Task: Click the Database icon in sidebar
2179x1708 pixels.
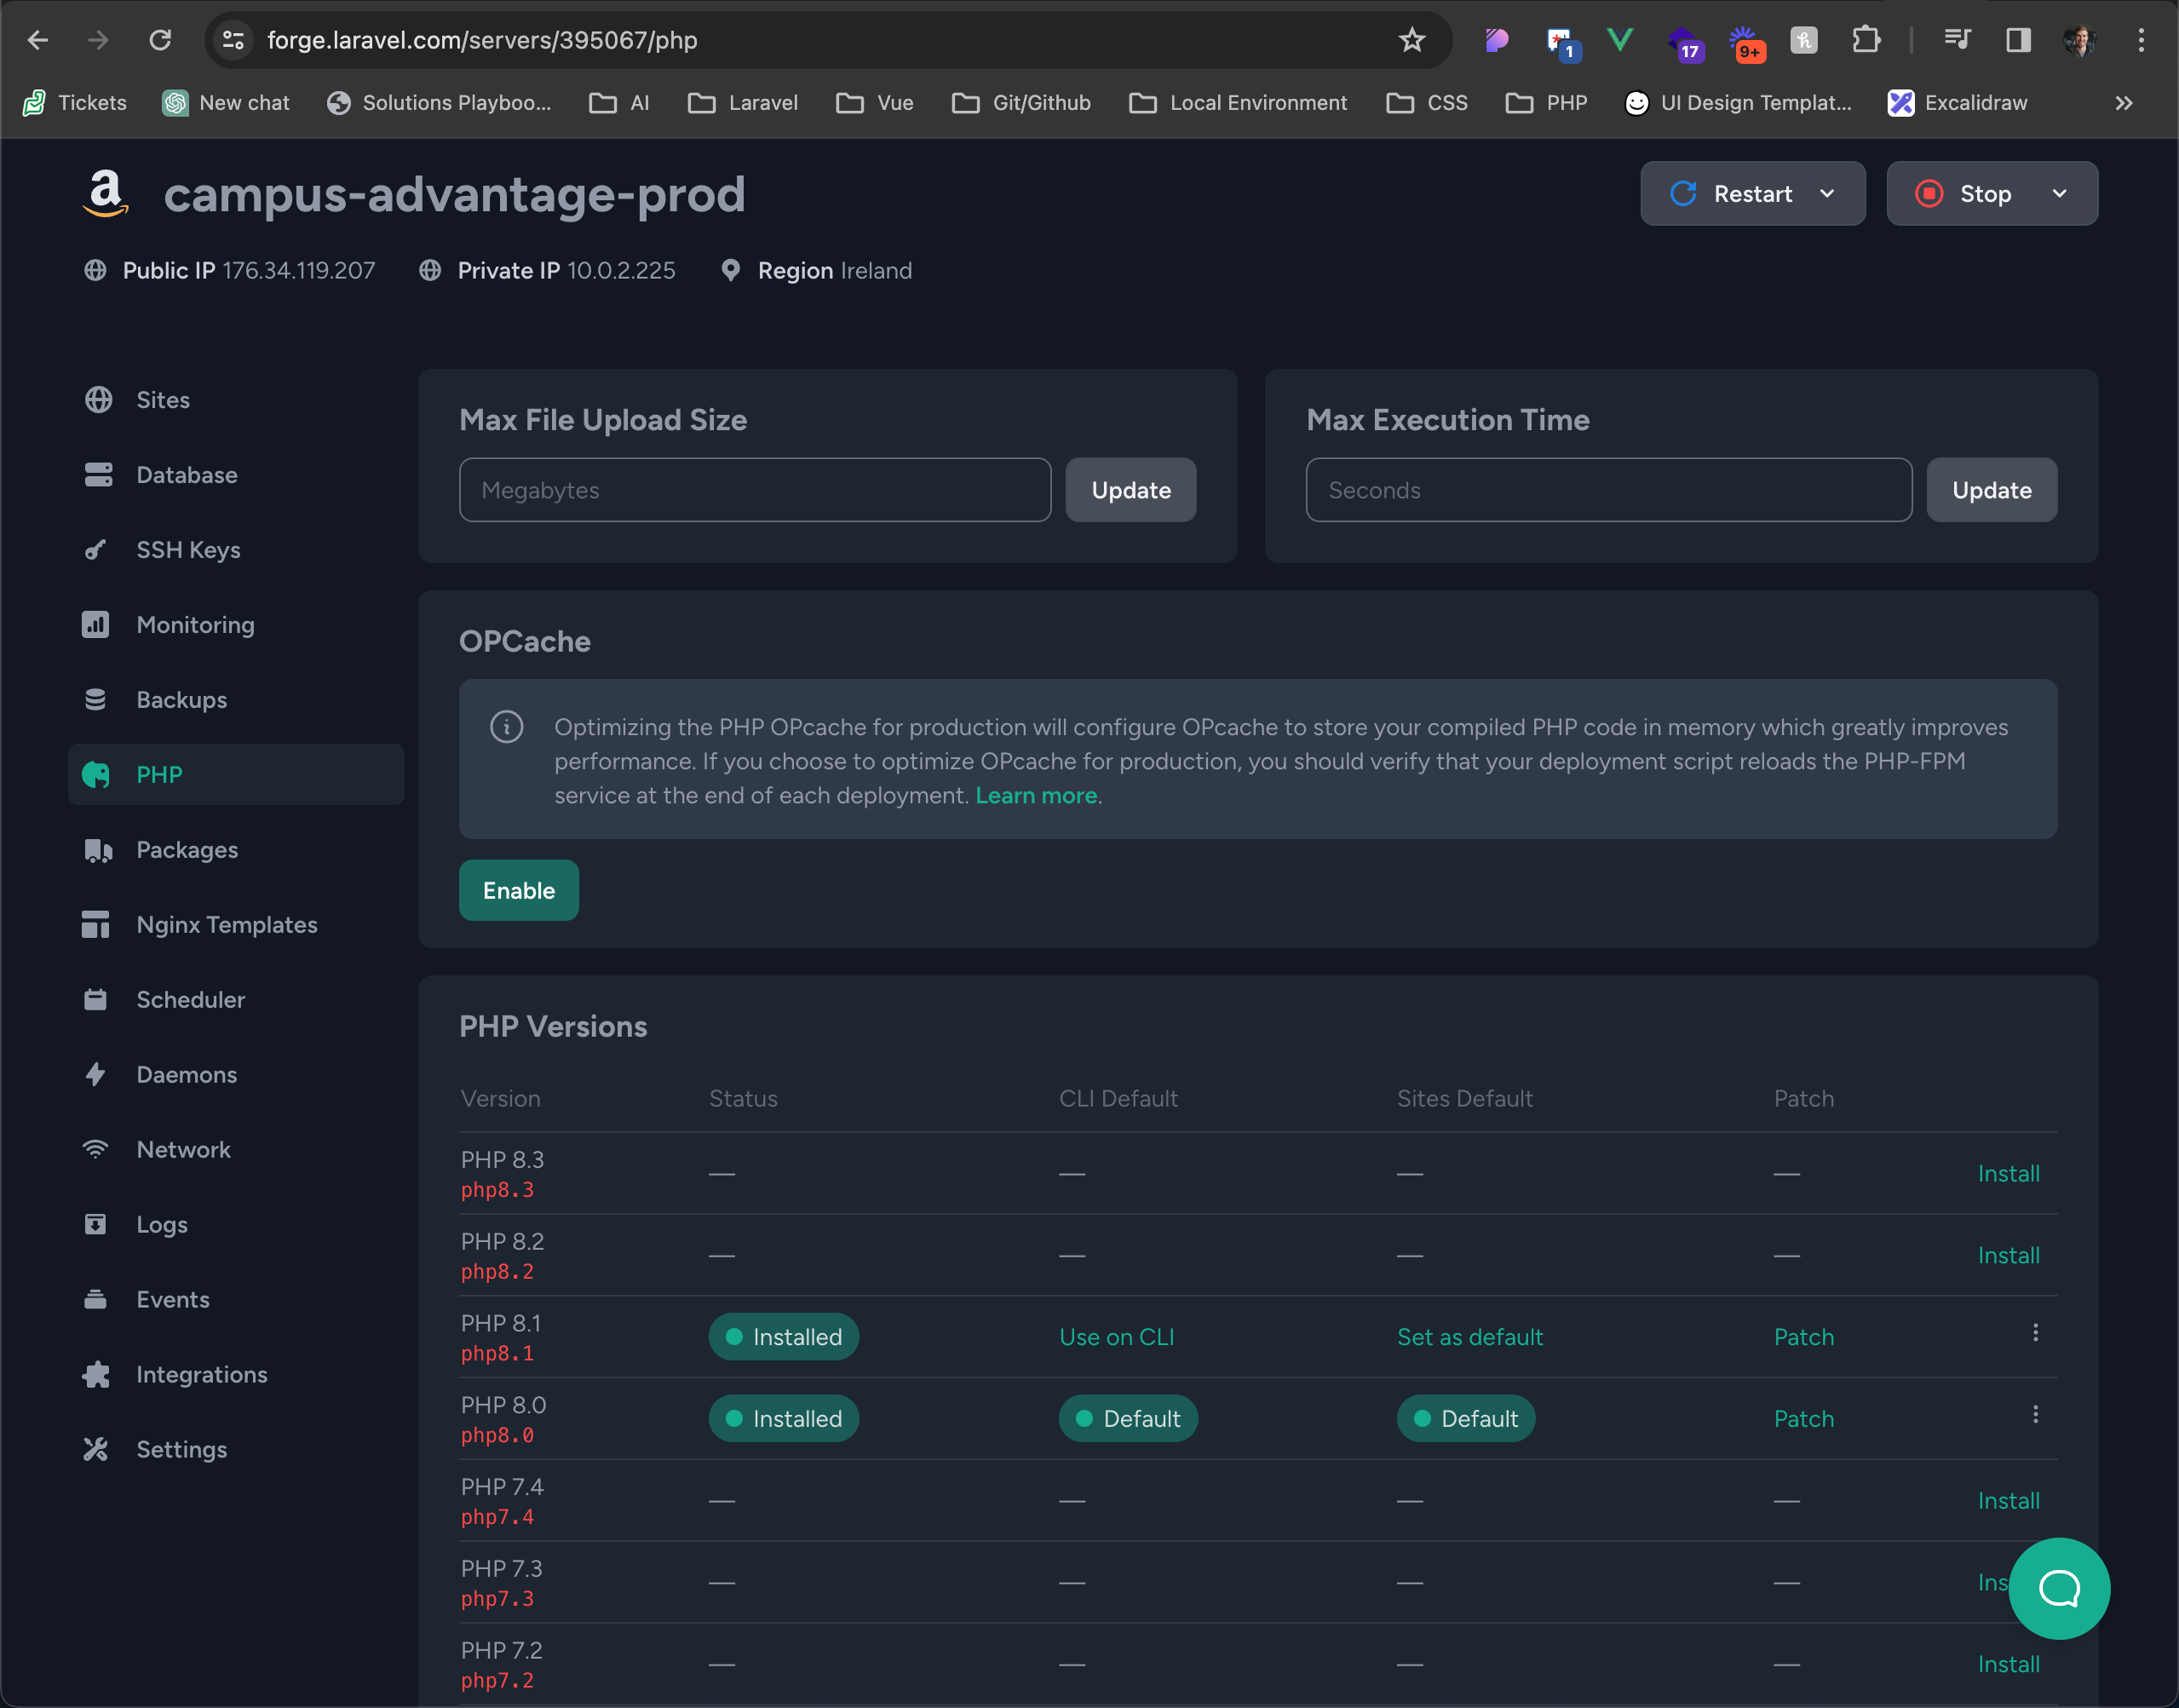Action: [x=98, y=475]
